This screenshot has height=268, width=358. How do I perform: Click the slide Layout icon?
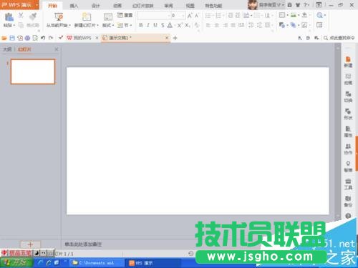click(x=108, y=17)
